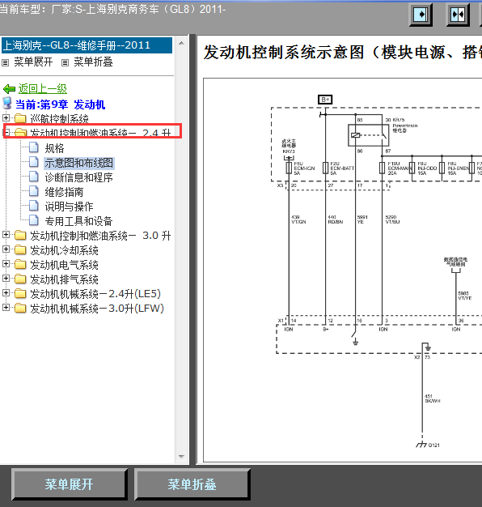Click 发动机机械系统－3.0升(LFW) label

97,309
